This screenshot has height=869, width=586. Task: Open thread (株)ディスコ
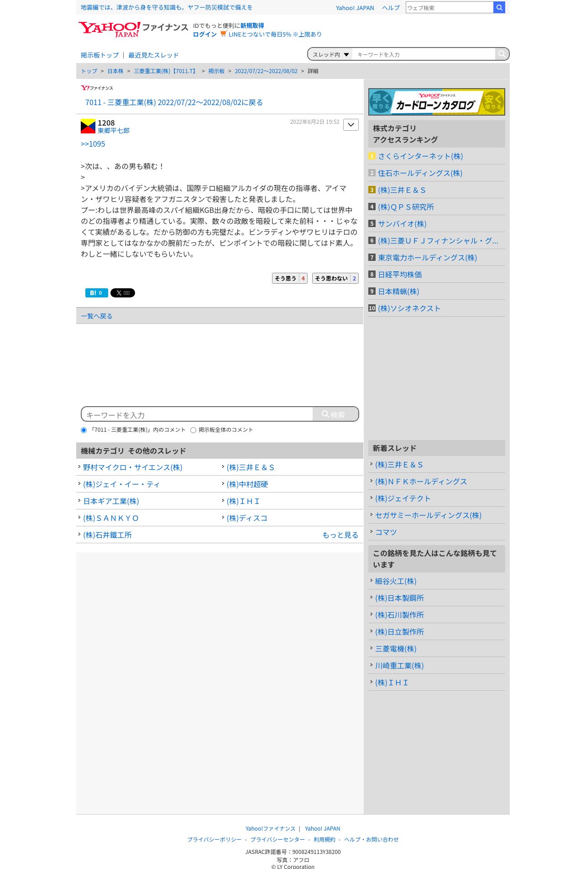coord(247,518)
